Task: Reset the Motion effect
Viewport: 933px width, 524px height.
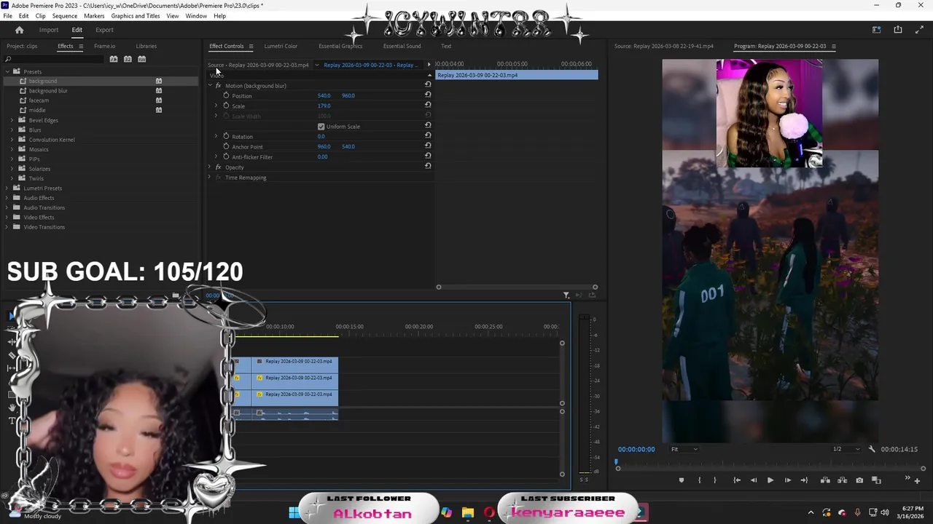Action: tap(428, 85)
